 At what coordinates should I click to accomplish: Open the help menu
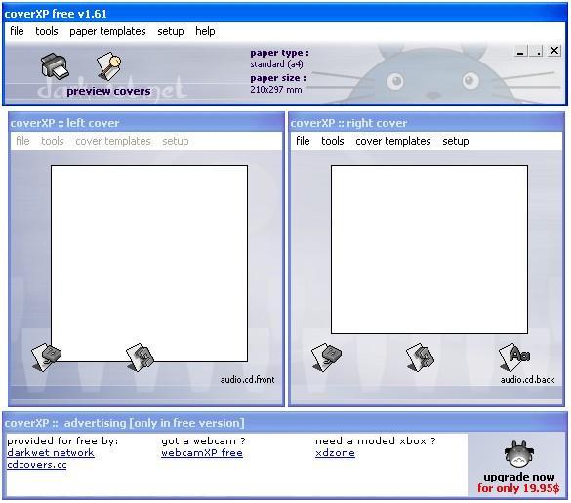tap(205, 31)
